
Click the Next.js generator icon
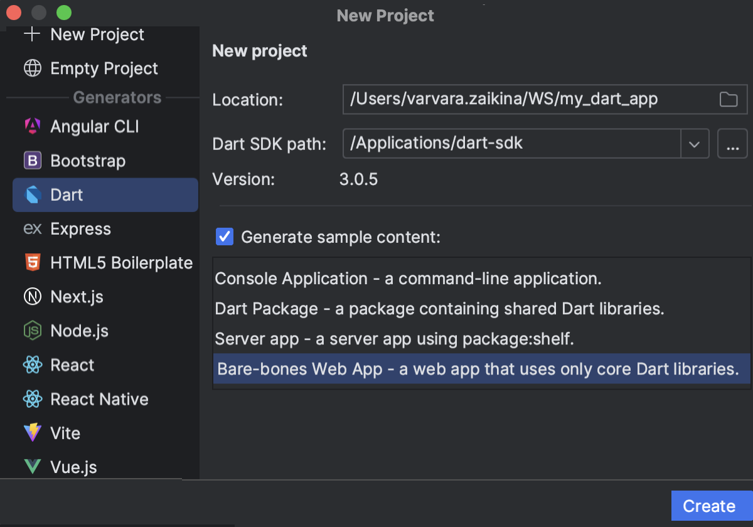click(32, 297)
